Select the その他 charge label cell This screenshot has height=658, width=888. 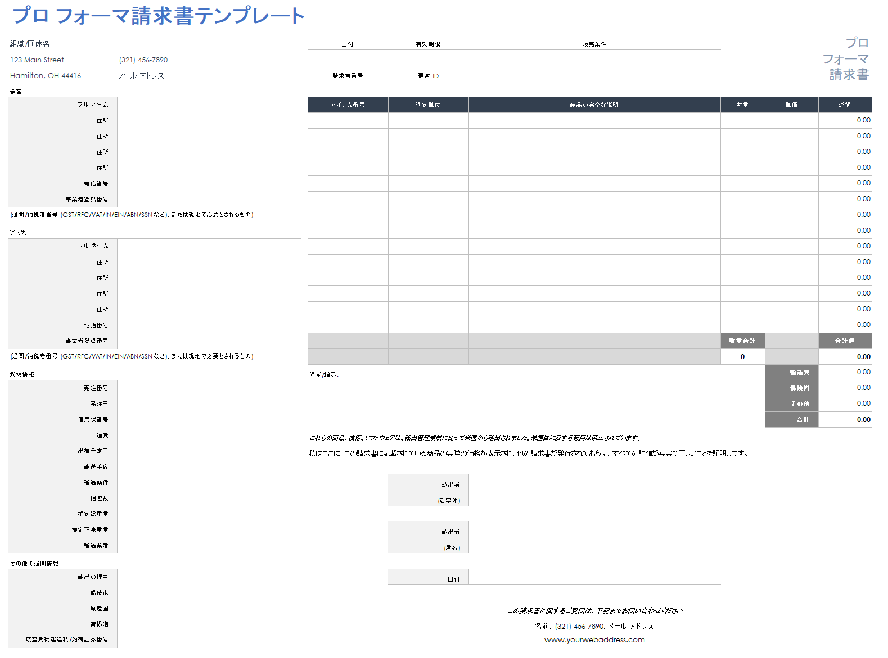791,403
